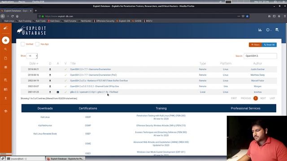This screenshot has width=287, height=161.
Task: Download the 2018-08-21 exploit
Action: point(50,69)
